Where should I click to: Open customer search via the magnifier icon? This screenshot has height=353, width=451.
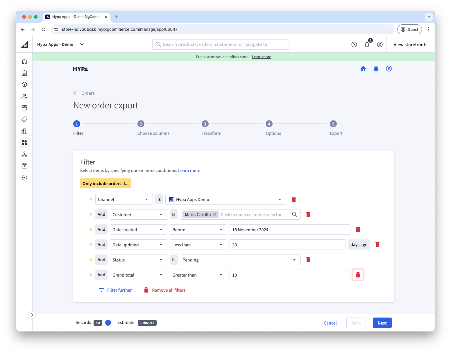294,214
